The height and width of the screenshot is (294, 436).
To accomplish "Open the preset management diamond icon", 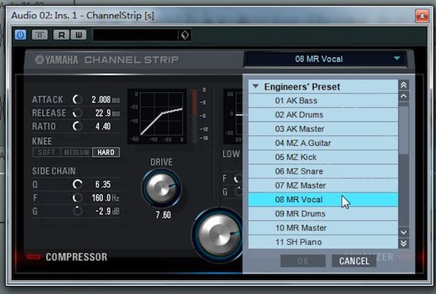I will tap(185, 35).
